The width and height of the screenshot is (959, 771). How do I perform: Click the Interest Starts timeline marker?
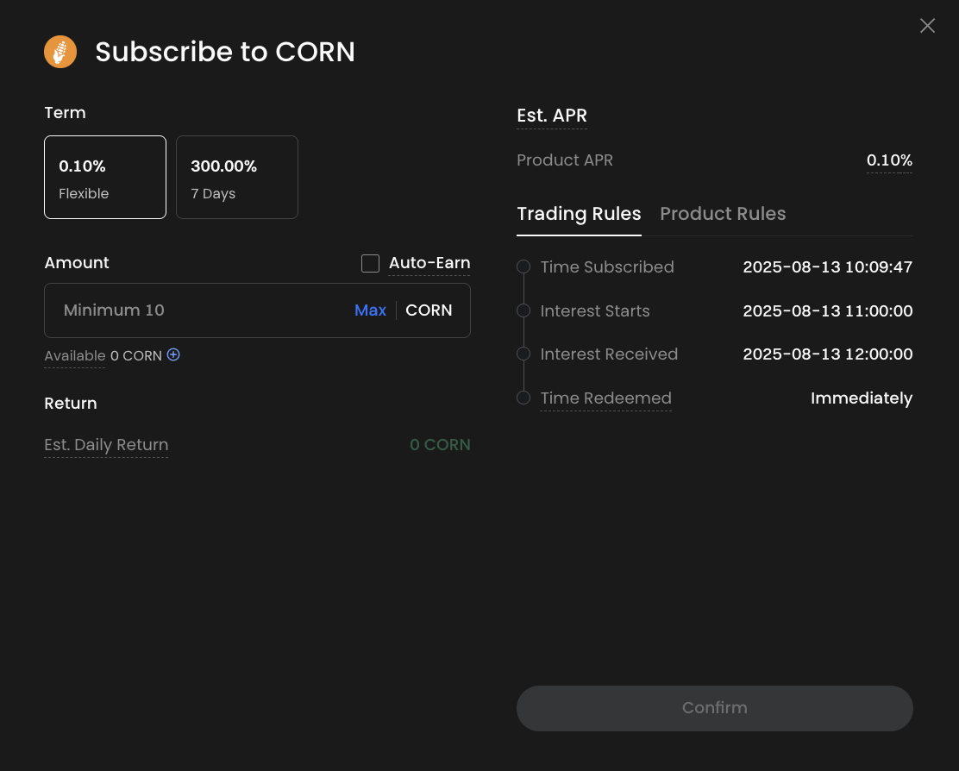(523, 310)
